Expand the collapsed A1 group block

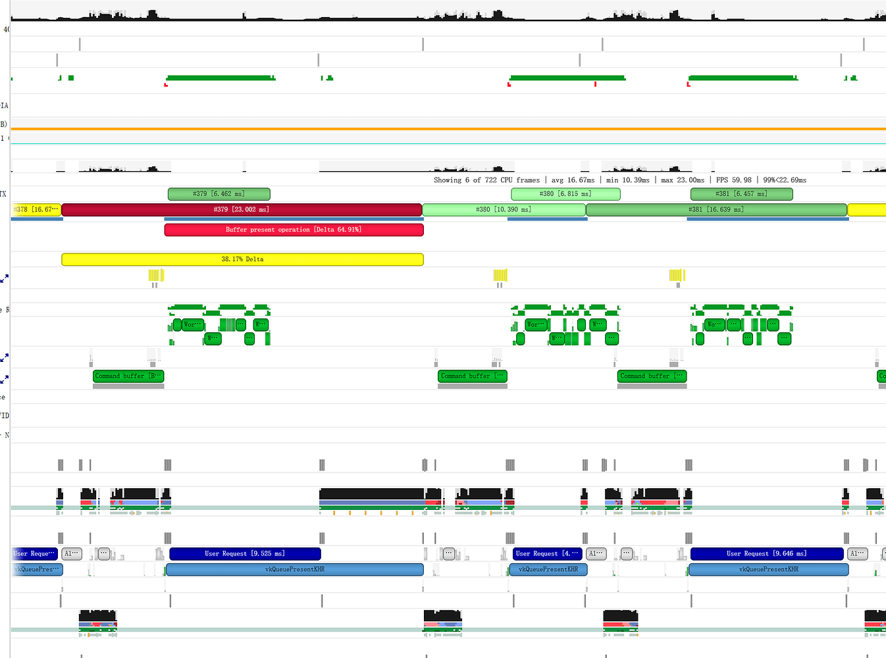coord(72,553)
